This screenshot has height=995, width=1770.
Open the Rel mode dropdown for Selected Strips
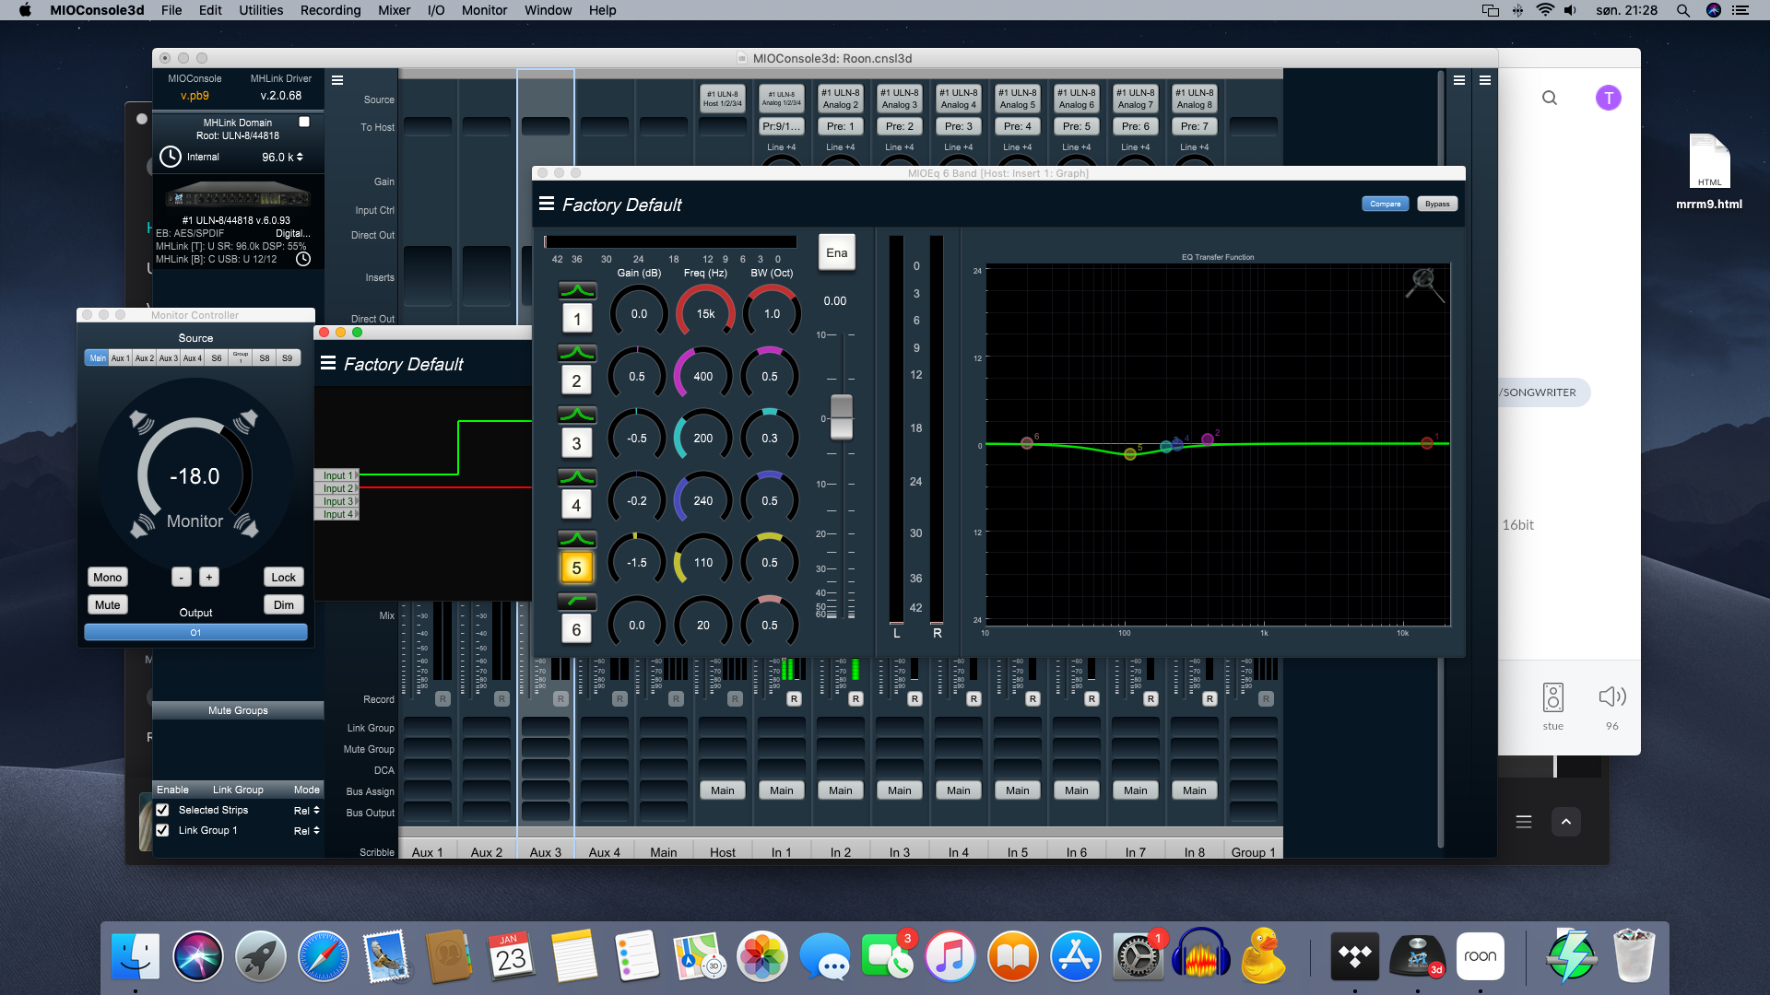[x=307, y=811]
